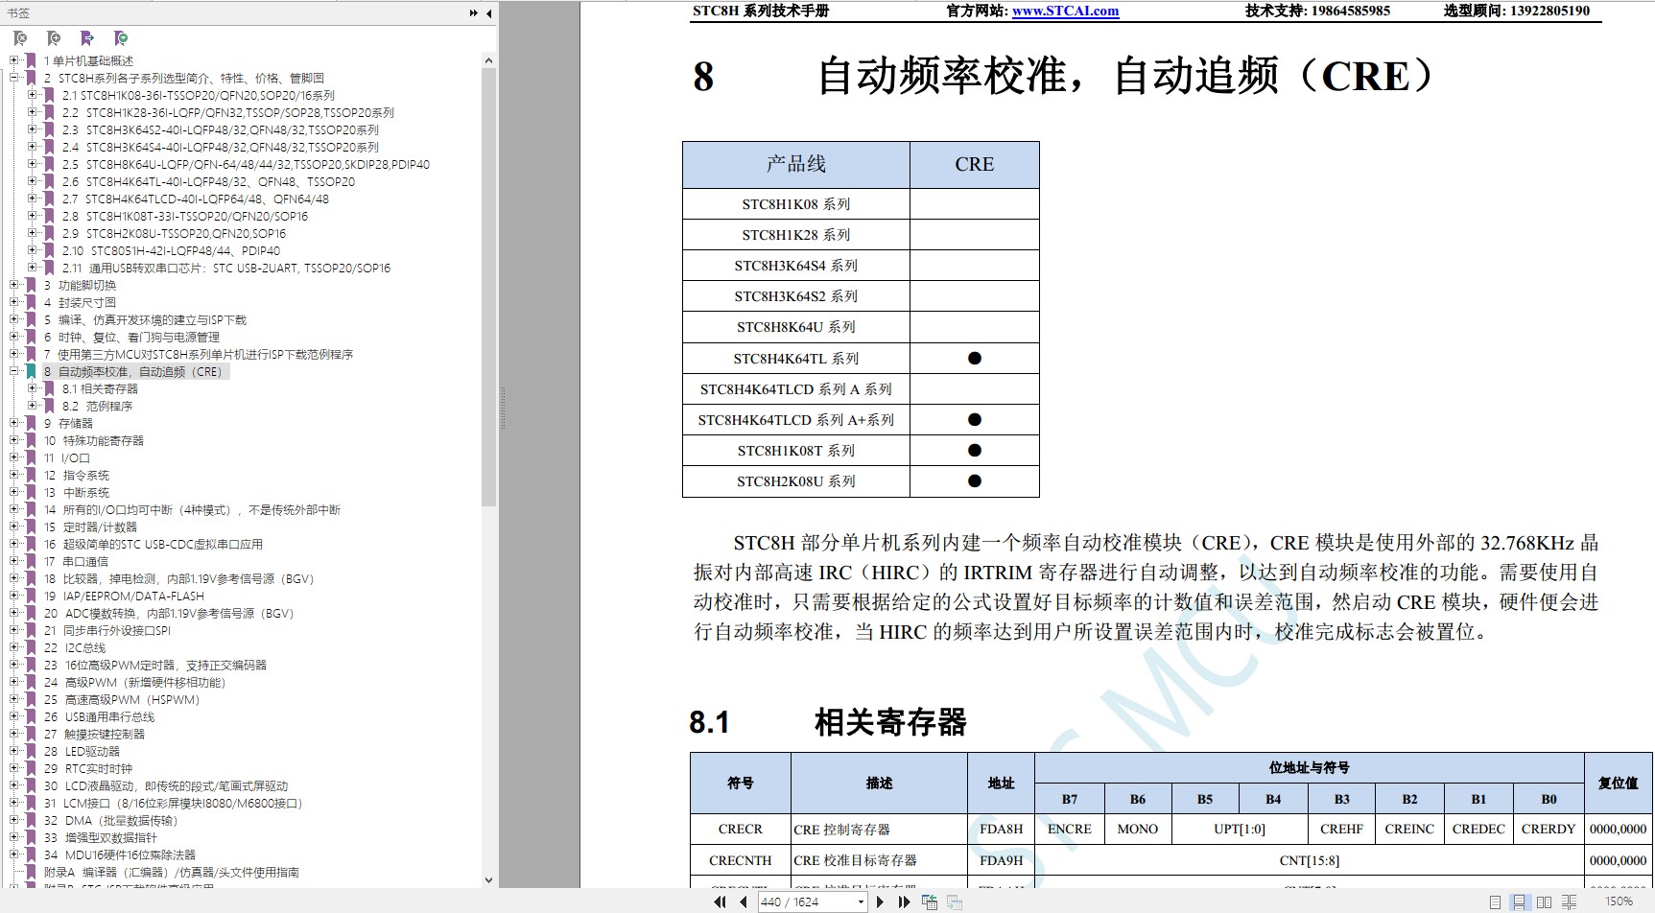1655x913 pixels.
Task: Open the page number dropdown showing 440 / 1624
Action: pos(861,901)
